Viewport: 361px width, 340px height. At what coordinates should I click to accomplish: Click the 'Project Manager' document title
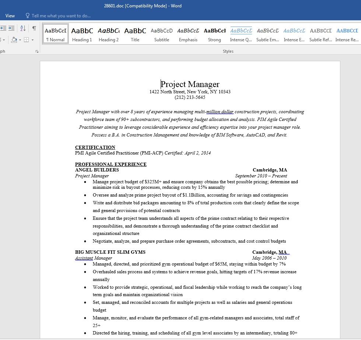click(x=190, y=84)
